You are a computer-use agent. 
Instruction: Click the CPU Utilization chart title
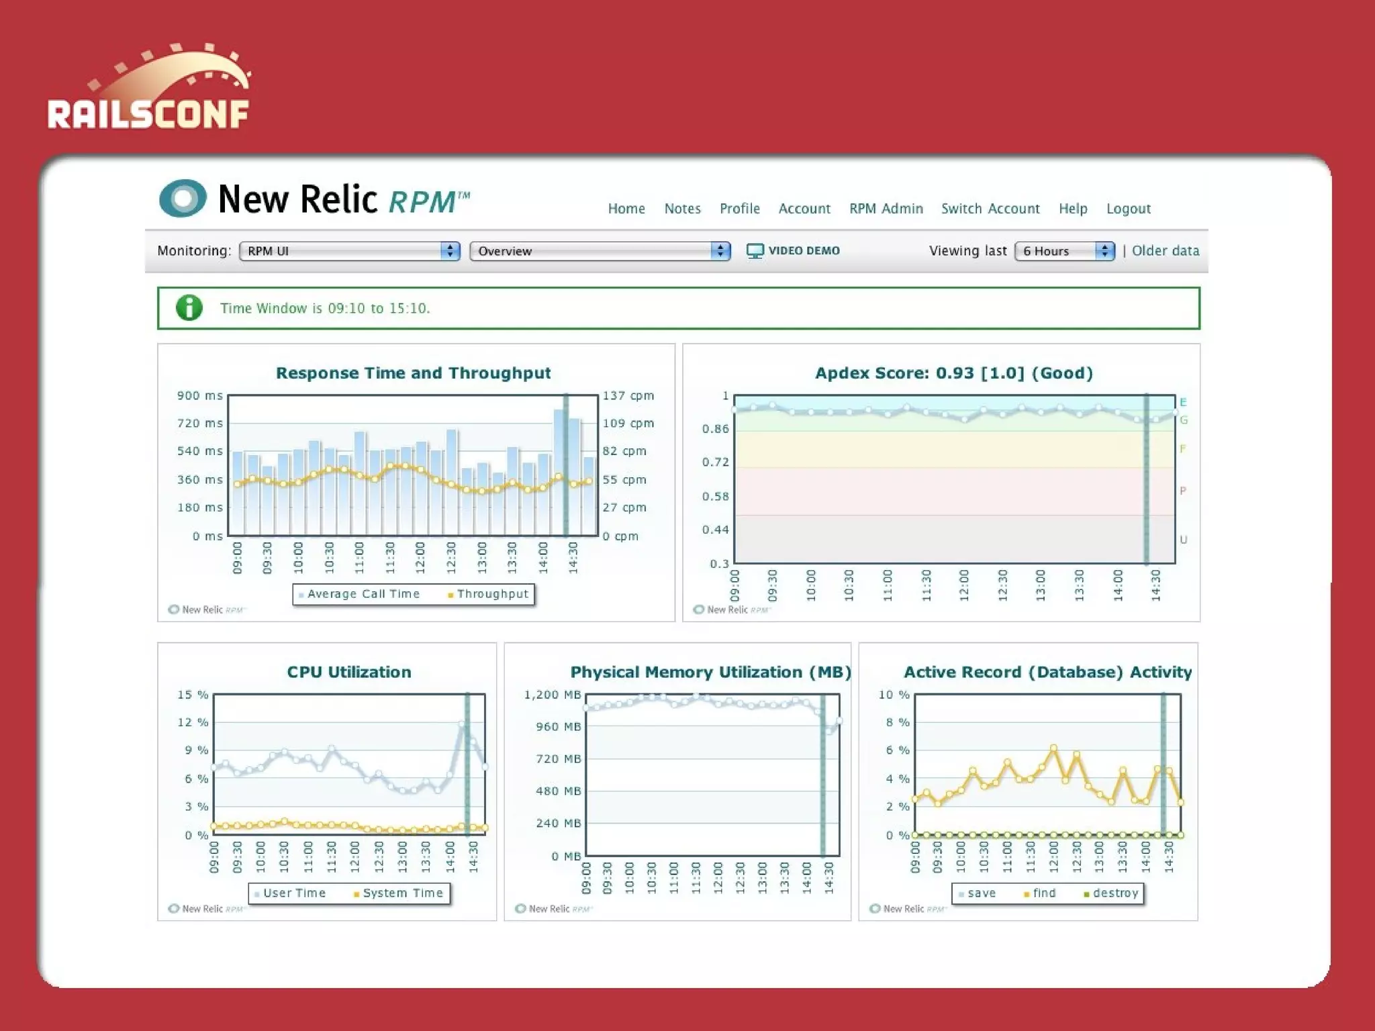[x=349, y=672]
